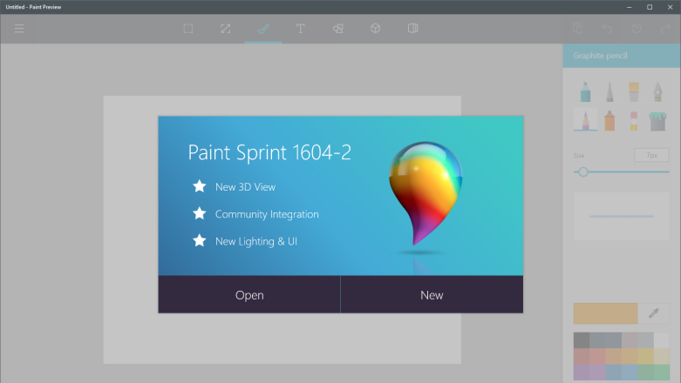
Task: Choose the colored pencil brush
Action: tap(584, 120)
